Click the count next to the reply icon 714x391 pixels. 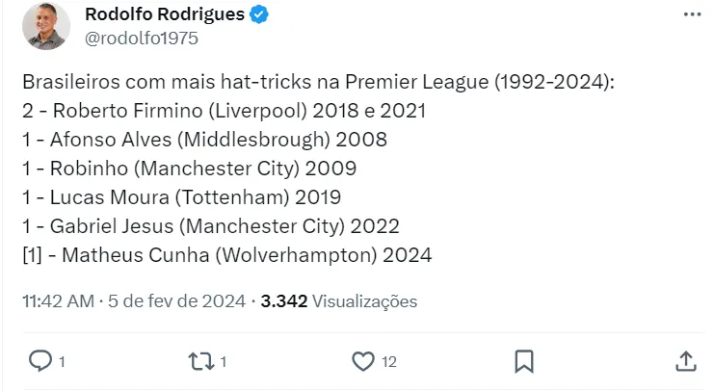pos(62,361)
